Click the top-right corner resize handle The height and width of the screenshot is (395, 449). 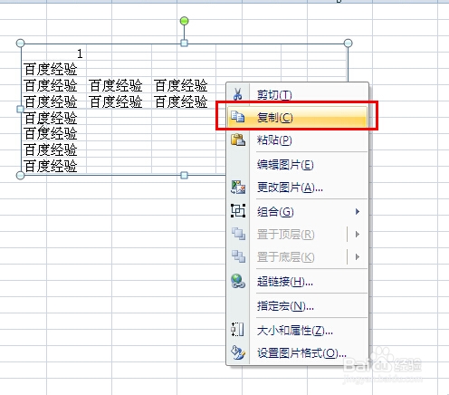pyautogui.click(x=348, y=43)
